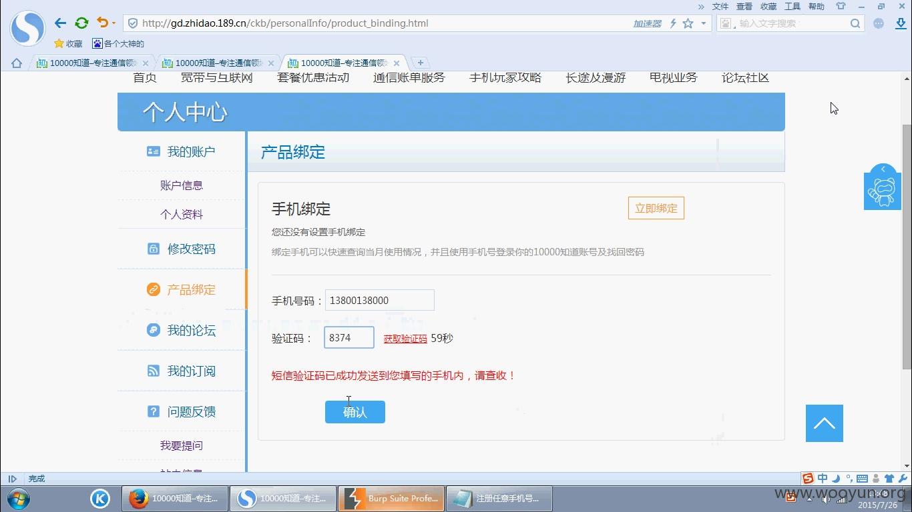Open 我要提问 sidebar link
Screen dimensions: 912x512
click(182, 445)
